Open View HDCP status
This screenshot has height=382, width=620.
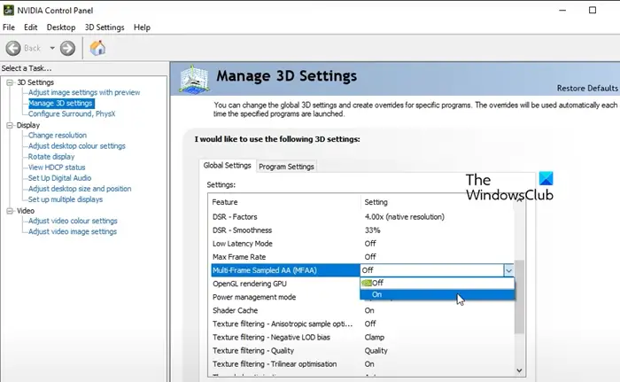click(x=57, y=167)
